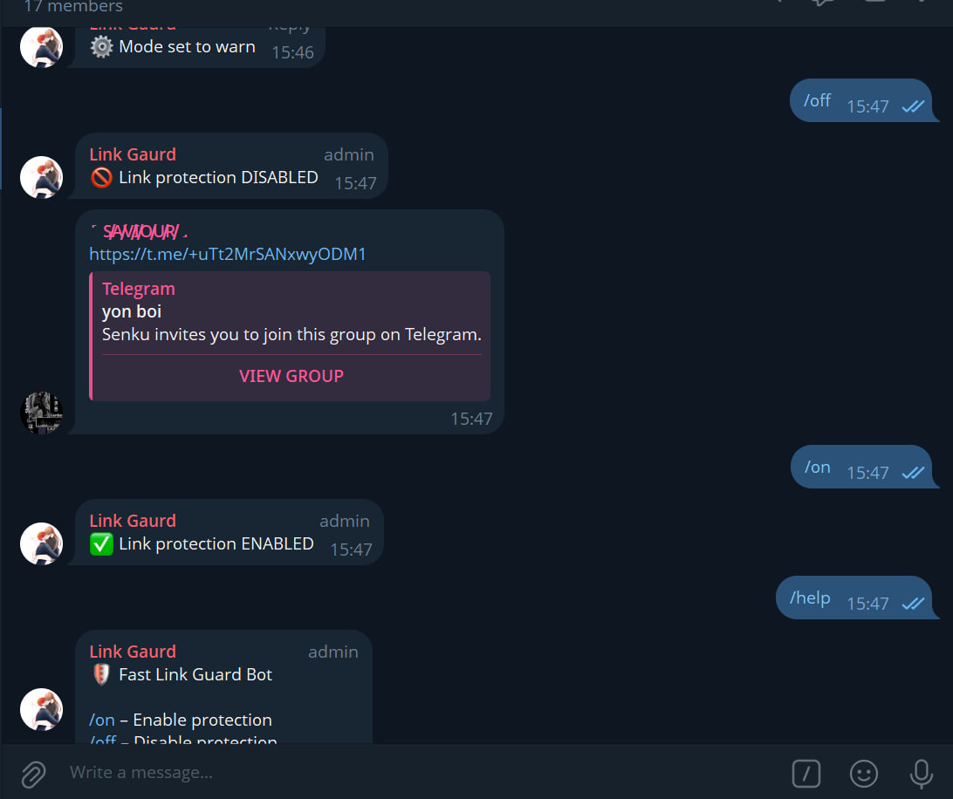Click the sent /help message bubble
The image size is (953, 799).
click(x=855, y=598)
